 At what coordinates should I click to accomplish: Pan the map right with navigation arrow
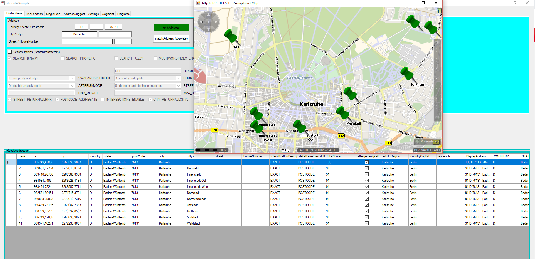(x=216, y=22)
